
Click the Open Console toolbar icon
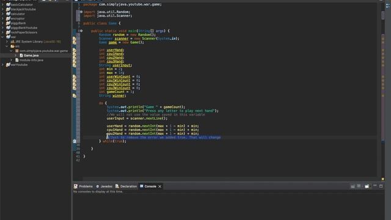367,186
